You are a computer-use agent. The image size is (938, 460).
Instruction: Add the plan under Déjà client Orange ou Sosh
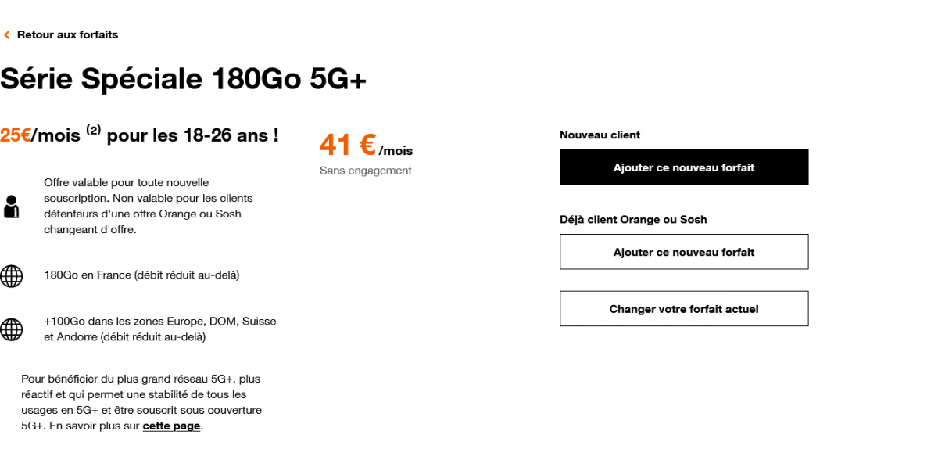click(x=683, y=252)
